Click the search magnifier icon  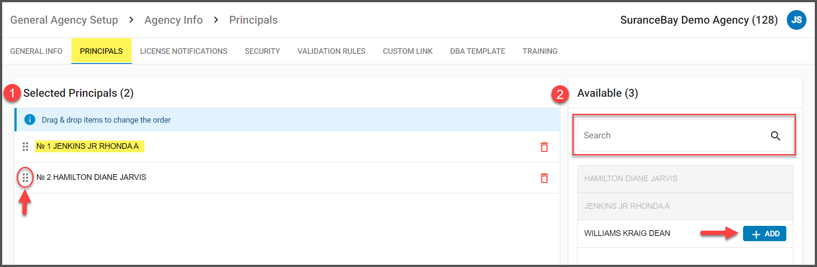(x=775, y=136)
